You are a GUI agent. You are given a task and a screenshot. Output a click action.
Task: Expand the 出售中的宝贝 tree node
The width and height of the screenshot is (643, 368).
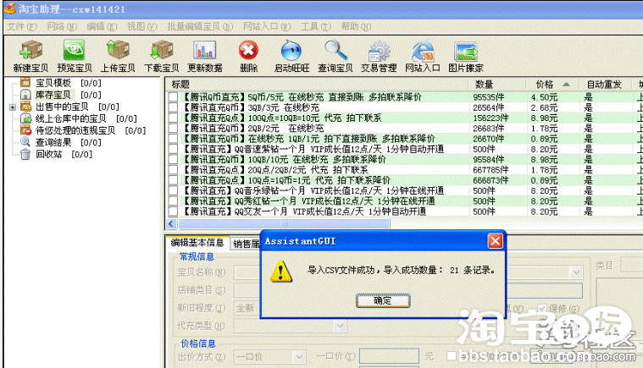[x=13, y=107]
